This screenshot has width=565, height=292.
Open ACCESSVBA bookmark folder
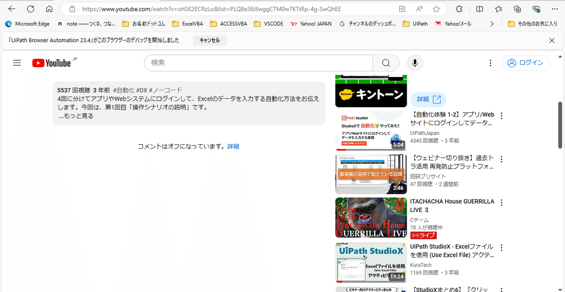[228, 24]
